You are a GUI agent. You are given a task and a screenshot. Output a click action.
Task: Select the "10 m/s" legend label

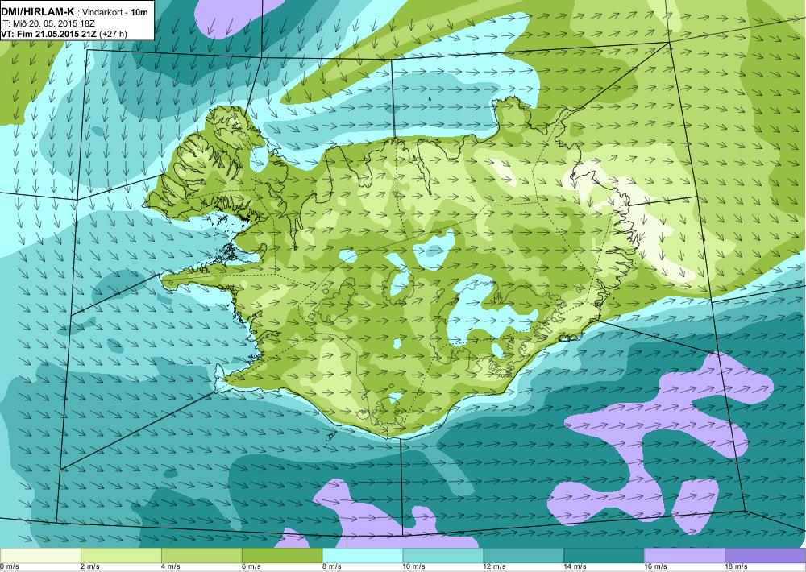pyautogui.click(x=414, y=567)
